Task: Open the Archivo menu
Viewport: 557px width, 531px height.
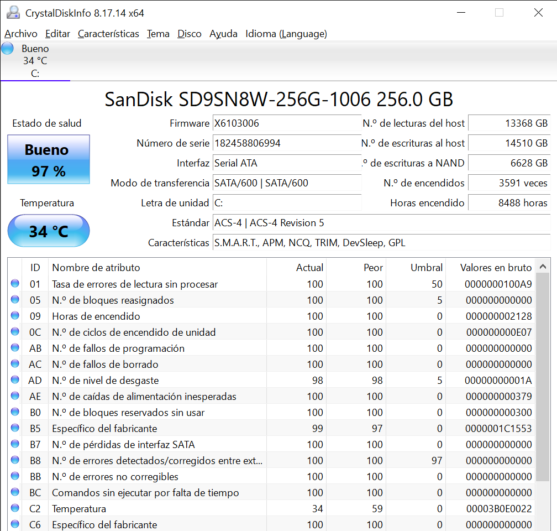Action: tap(21, 34)
